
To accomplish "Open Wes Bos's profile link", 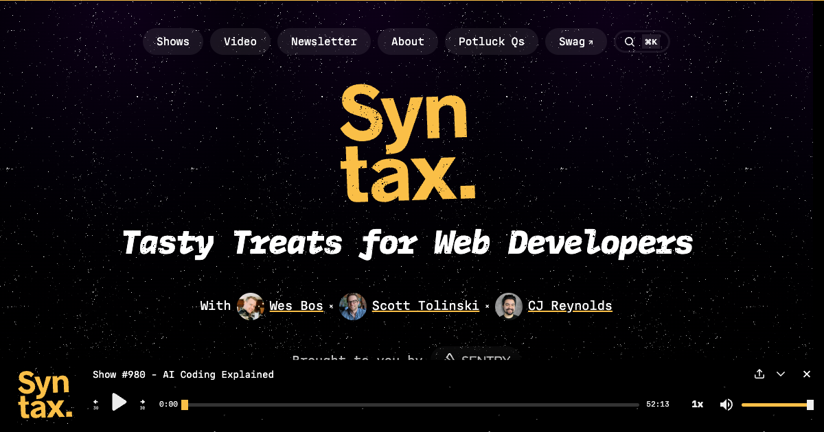I will coord(296,306).
